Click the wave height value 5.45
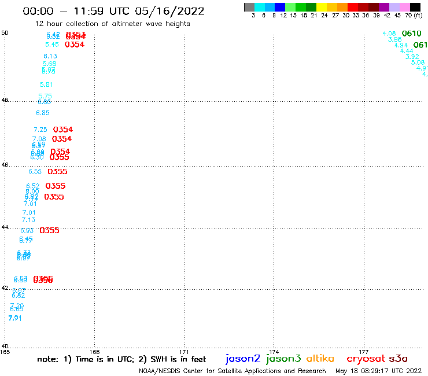 tap(52, 45)
